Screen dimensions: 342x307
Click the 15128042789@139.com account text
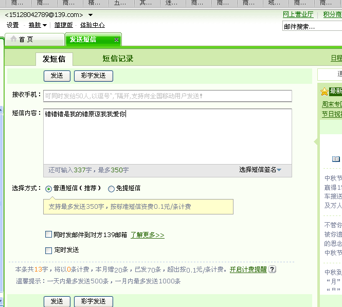[44, 15]
